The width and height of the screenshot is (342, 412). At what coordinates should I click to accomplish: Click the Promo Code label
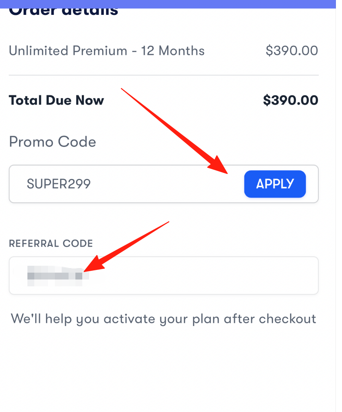click(53, 142)
